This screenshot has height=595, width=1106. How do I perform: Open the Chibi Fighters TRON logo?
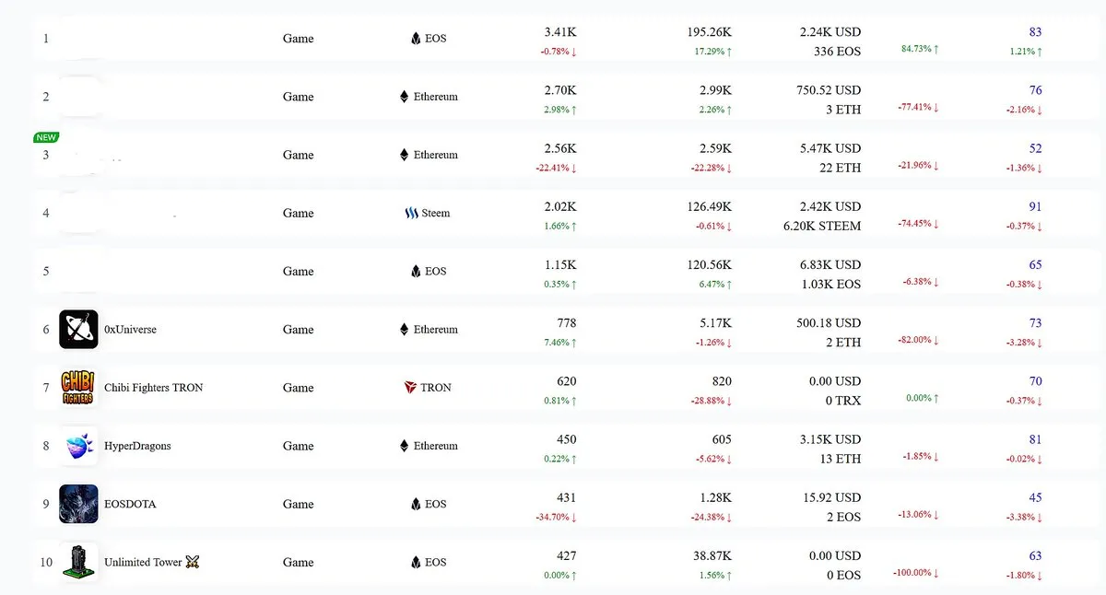[x=78, y=388]
